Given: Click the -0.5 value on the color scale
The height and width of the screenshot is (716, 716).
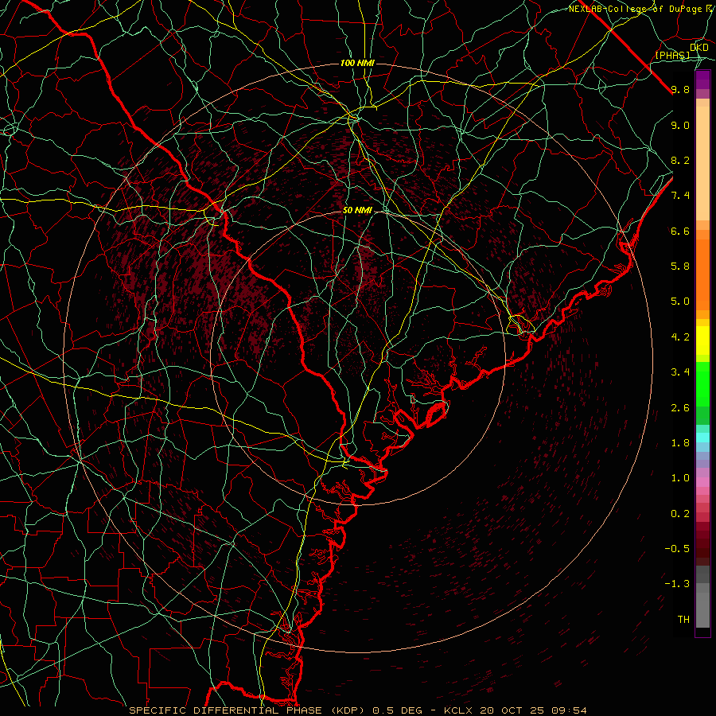Looking at the screenshot, I should (x=677, y=549).
